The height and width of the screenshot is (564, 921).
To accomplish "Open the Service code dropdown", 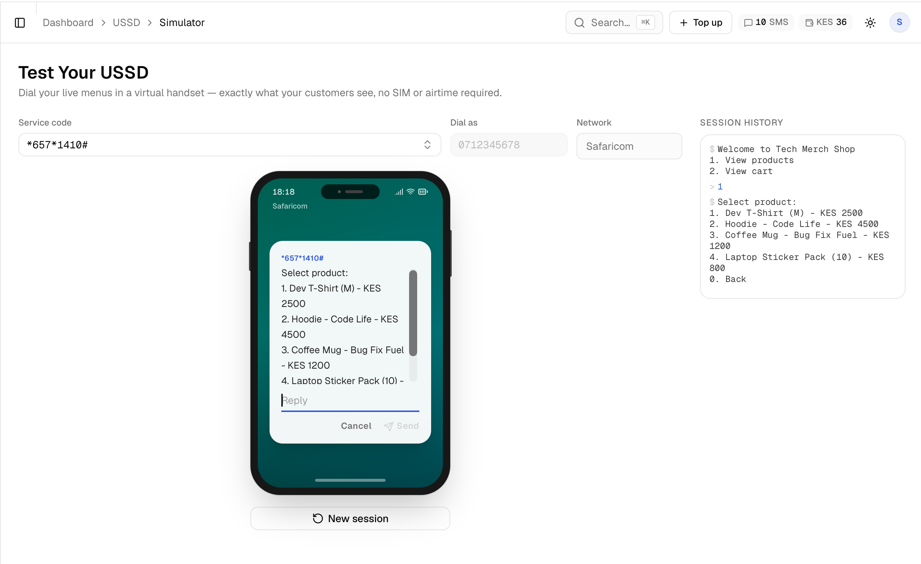I will (230, 145).
